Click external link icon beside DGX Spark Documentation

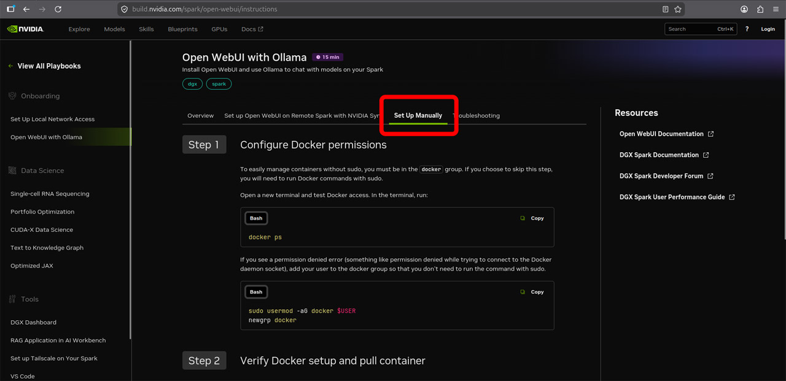[x=706, y=155]
